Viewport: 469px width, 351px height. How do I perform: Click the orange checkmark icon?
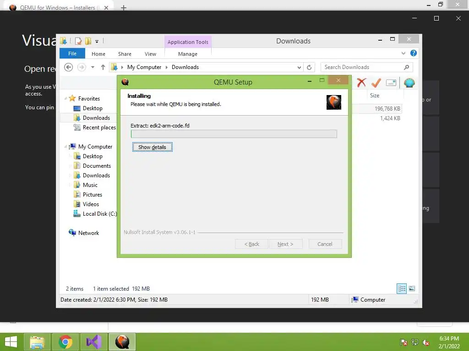[376, 82]
